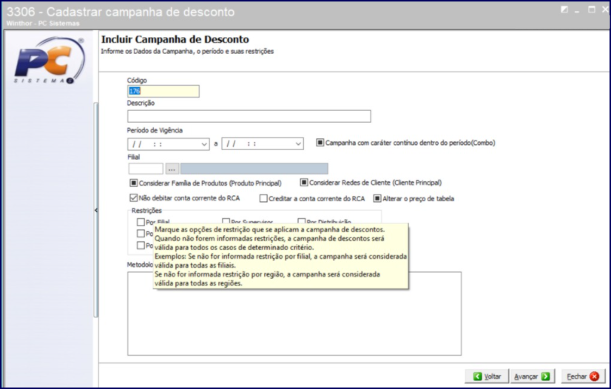Click the red X icon on Fechar
611x389 pixels.
pyautogui.click(x=595, y=376)
